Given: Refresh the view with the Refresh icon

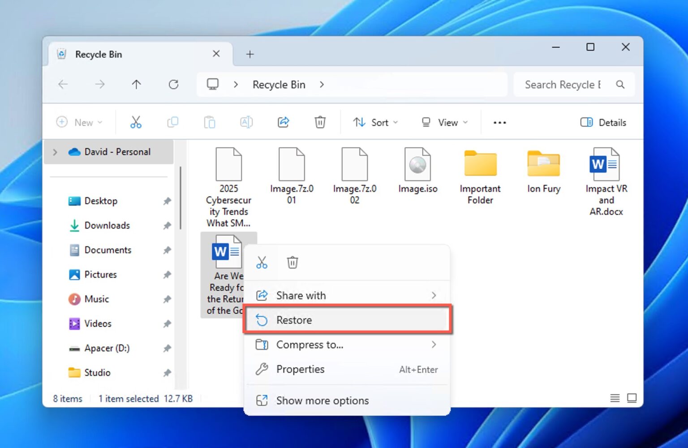Looking at the screenshot, I should click(173, 84).
